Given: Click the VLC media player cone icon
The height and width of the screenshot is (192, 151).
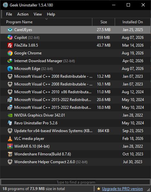Looking at the screenshot, I should 10,139.
